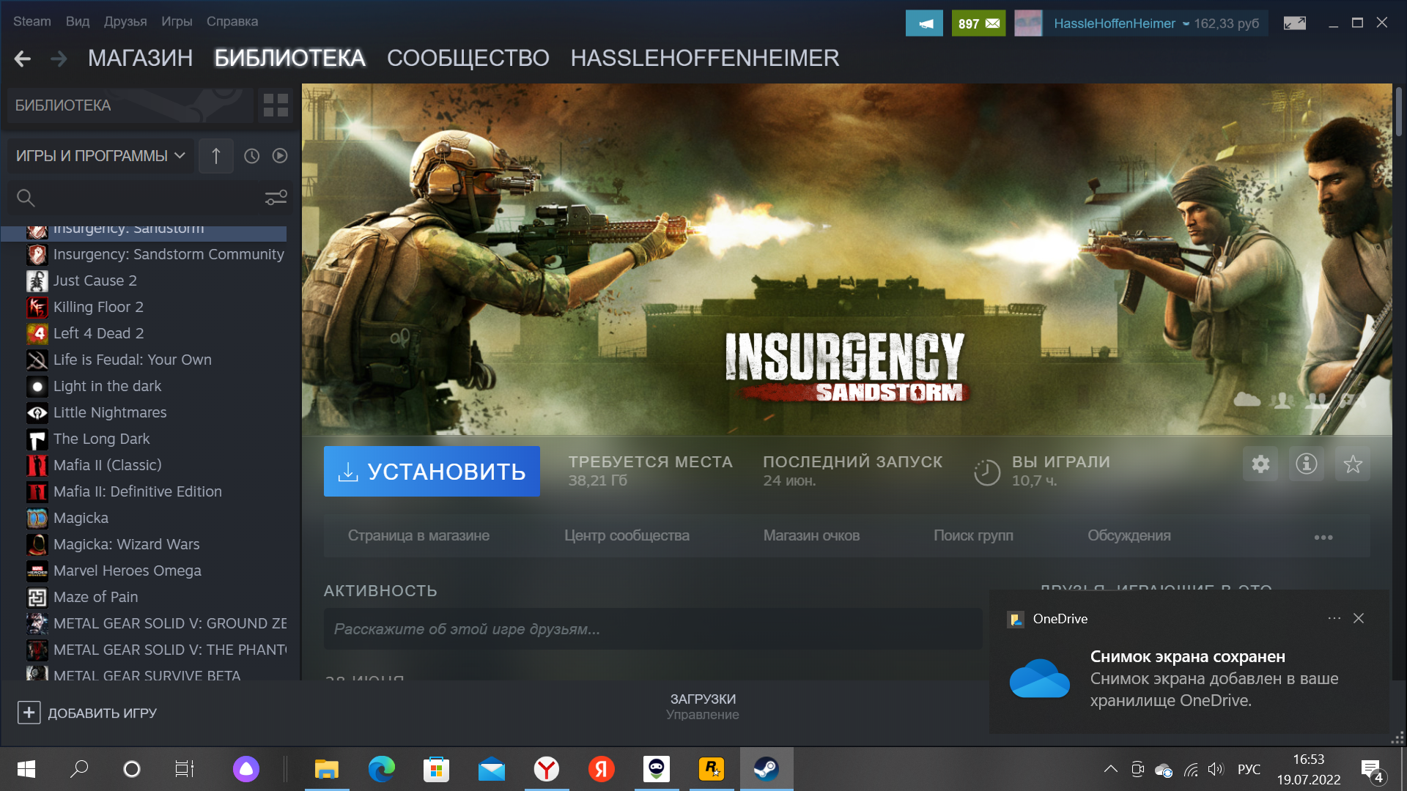Open game info icon
Screen dimensions: 1407x791
(x=1307, y=464)
